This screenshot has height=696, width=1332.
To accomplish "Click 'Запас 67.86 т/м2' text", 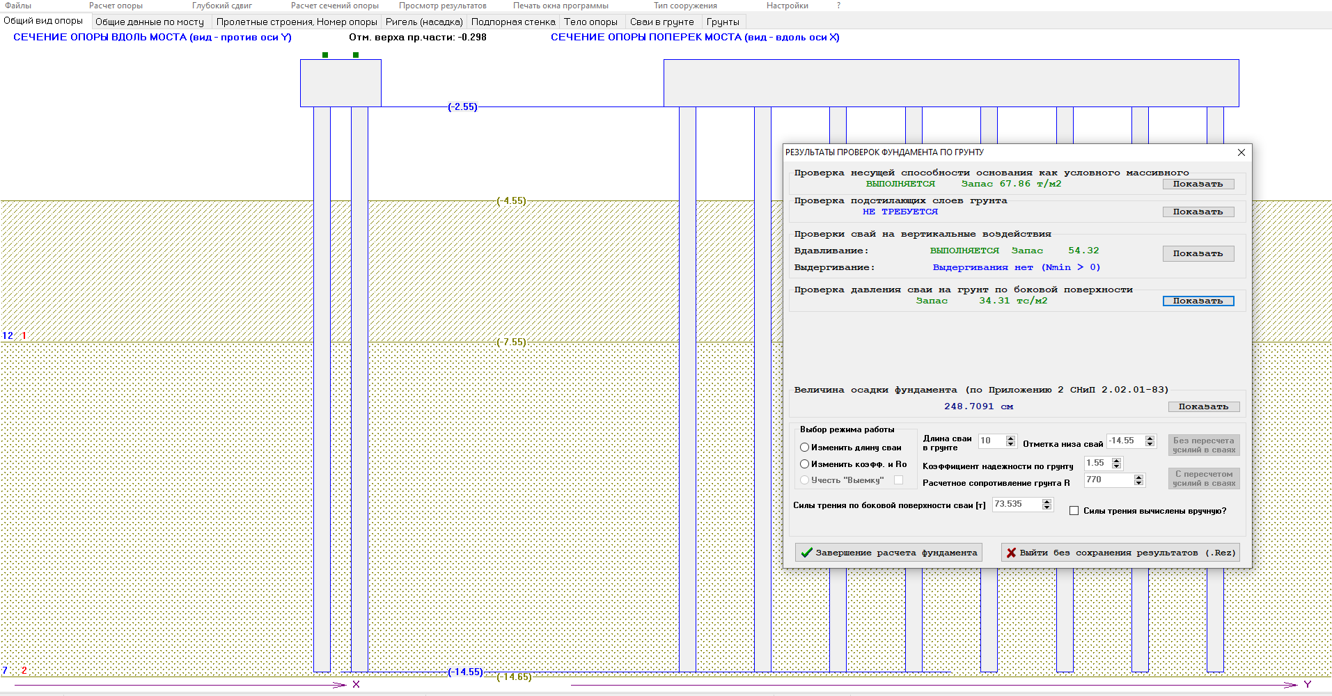I will pos(1011,184).
